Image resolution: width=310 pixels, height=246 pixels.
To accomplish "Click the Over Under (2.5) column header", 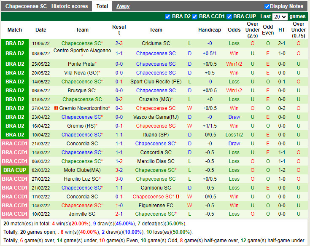I will (x=253, y=30).
